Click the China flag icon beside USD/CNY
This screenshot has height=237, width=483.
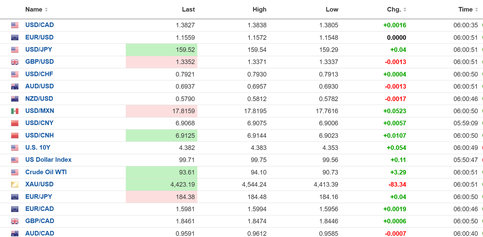(15, 123)
